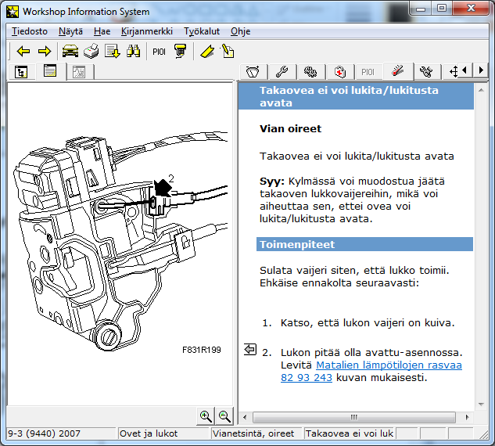Click the horizontal scrollbar right arrow
Image resolution: width=495 pixels, height=446 pixels.
point(467,417)
